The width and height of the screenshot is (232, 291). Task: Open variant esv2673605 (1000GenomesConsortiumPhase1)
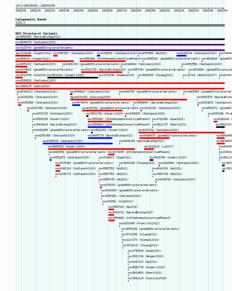pos(139,152)
